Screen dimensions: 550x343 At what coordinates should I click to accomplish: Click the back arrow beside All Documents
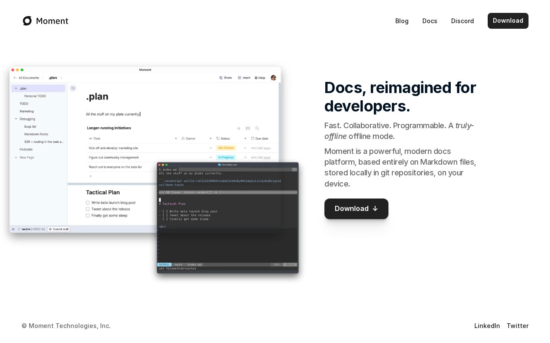[15, 78]
